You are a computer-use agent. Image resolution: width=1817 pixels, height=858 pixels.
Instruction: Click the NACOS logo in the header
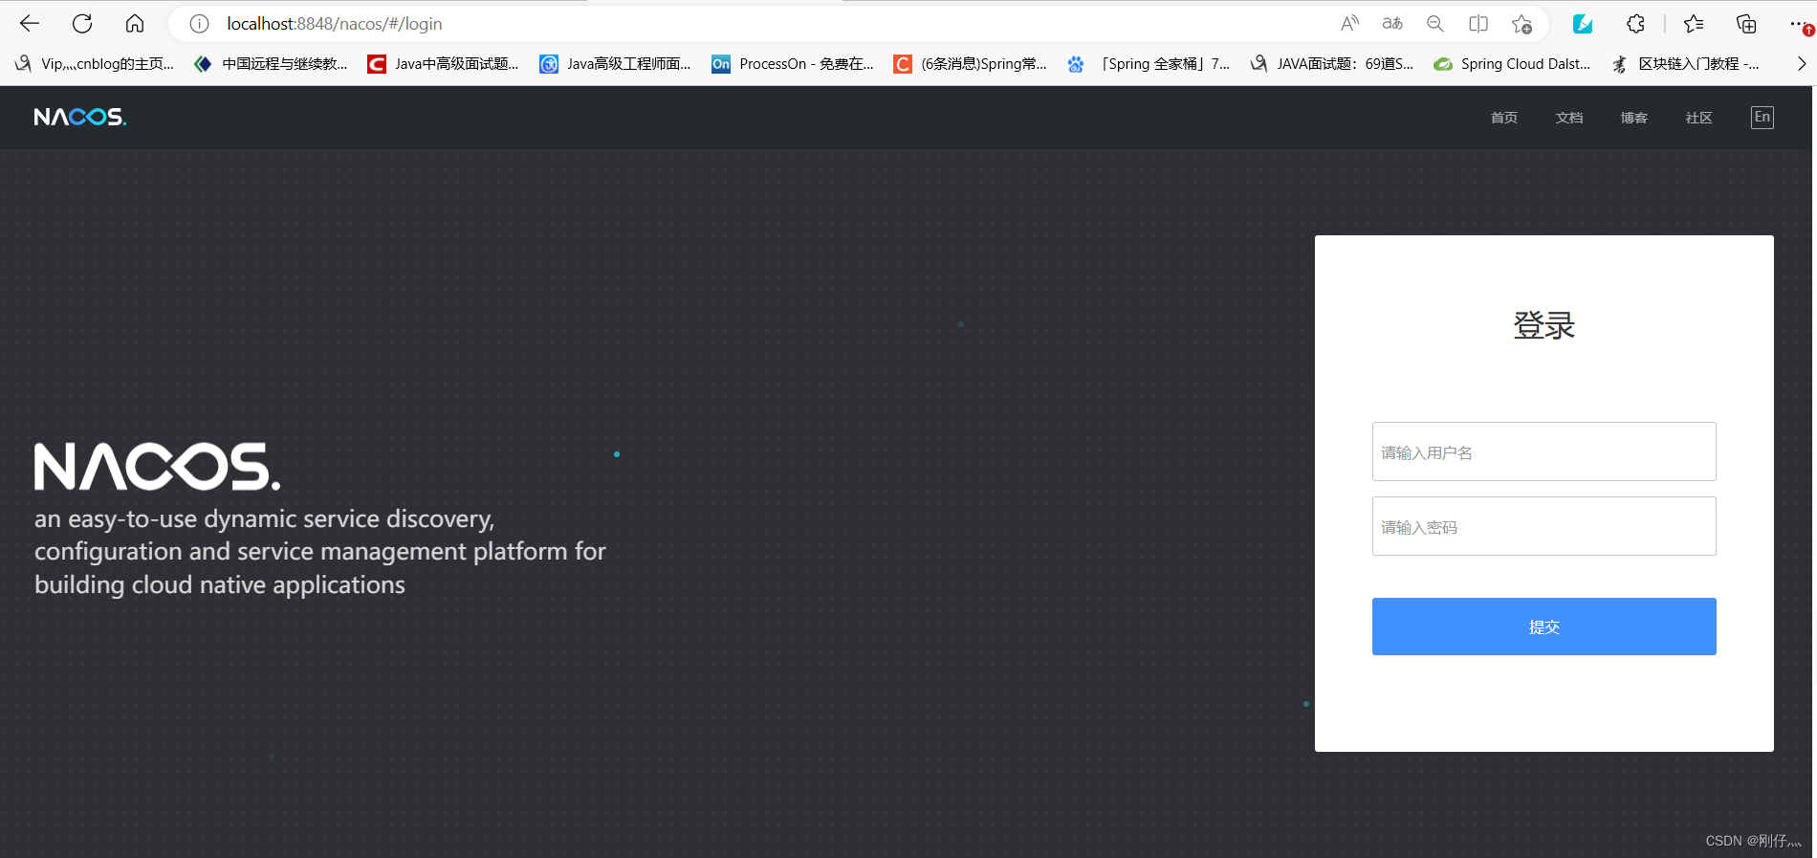[80, 117]
